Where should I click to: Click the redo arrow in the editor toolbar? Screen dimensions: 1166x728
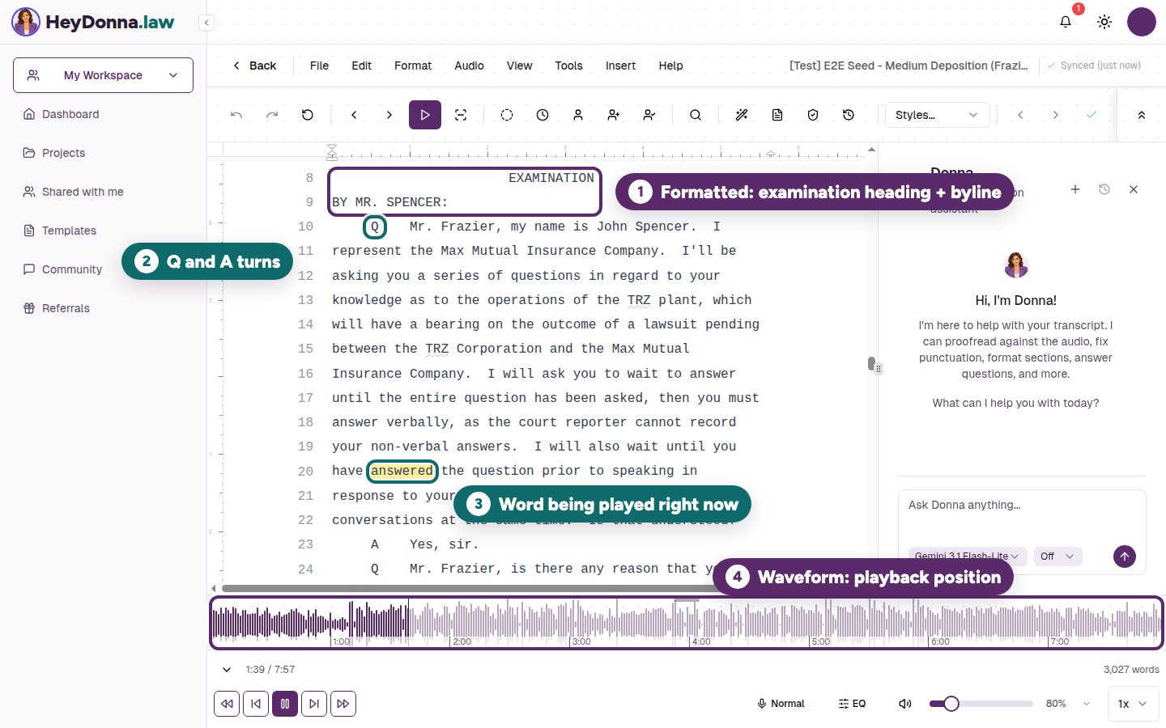(272, 115)
